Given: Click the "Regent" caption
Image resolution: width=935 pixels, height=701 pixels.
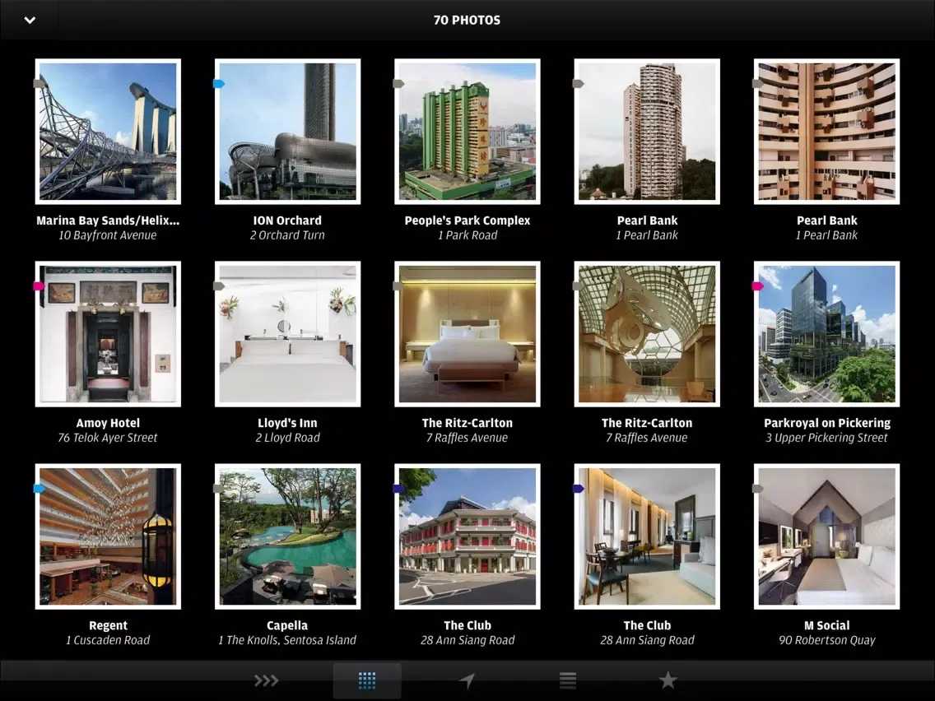Looking at the screenshot, I should pyautogui.click(x=108, y=626).
